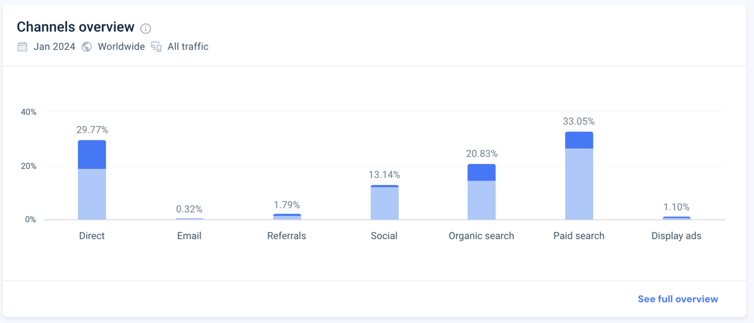Click the globe icon next to Worldwide

86,47
